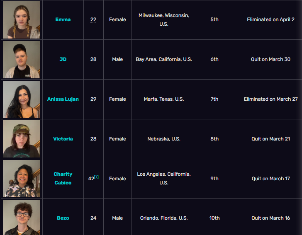This screenshot has width=302, height=235.
Task: Open the Anissa Lujan link
Action: [63, 99]
